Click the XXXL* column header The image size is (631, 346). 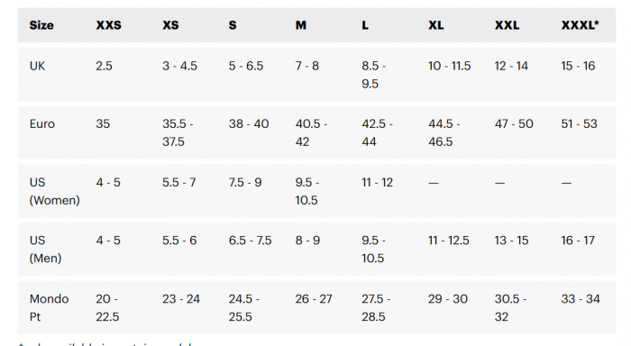tap(580, 25)
